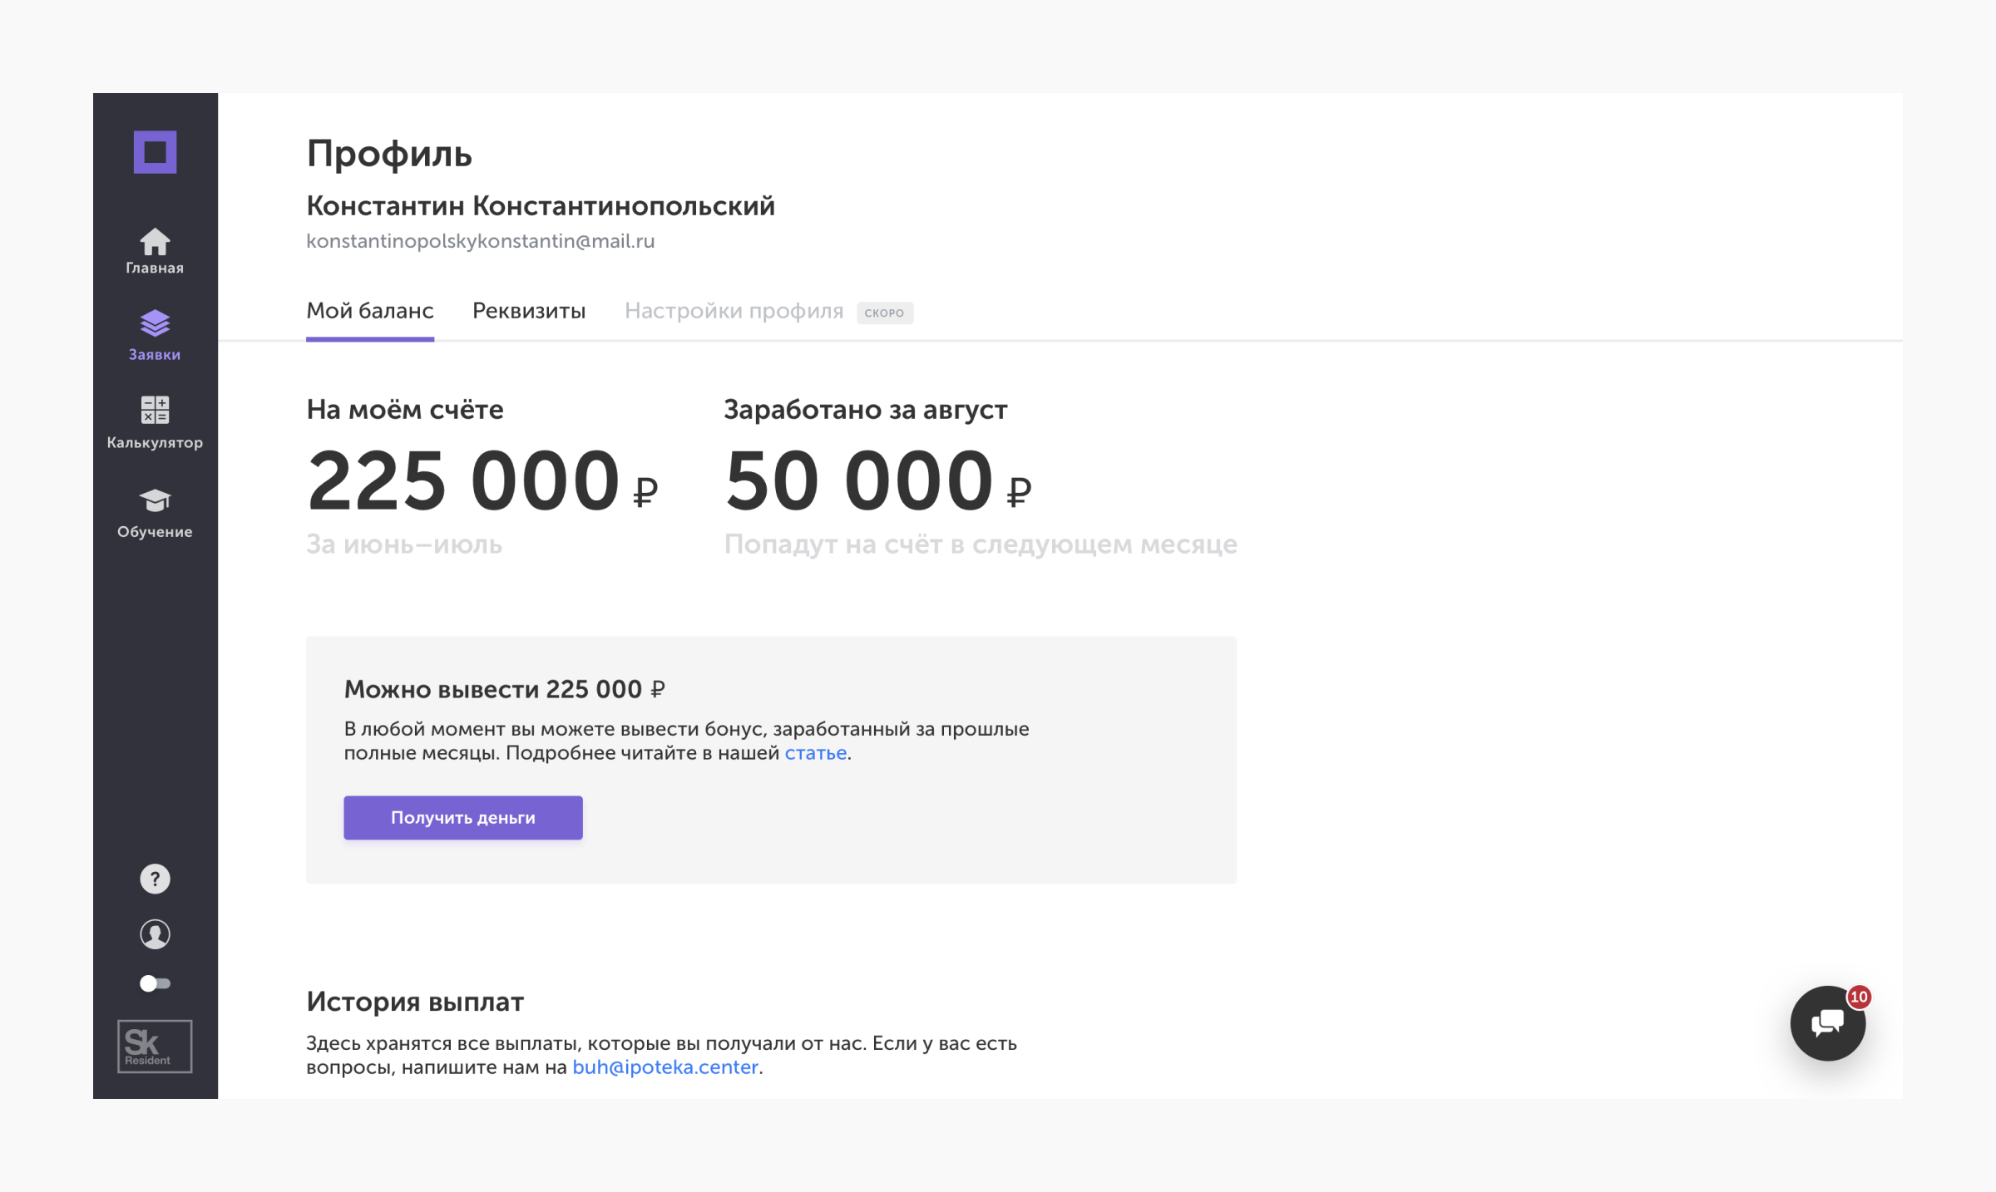Image resolution: width=1996 pixels, height=1192 pixels.
Task: Click the help question mark icon
Action: [x=155, y=879]
